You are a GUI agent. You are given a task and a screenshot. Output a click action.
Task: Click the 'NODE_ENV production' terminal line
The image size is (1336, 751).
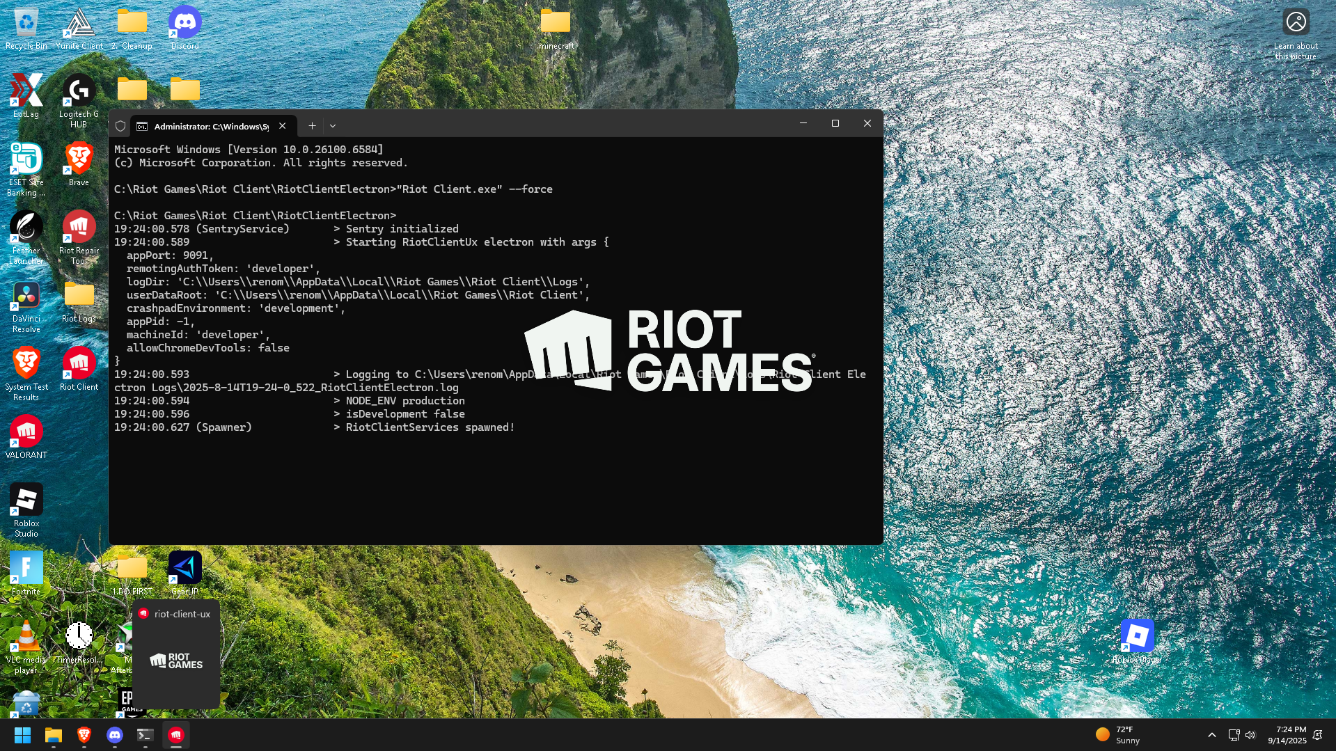point(405,401)
